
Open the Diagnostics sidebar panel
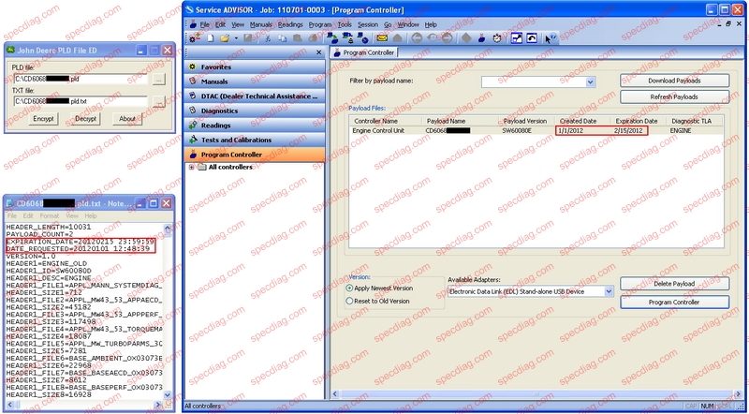tap(219, 111)
